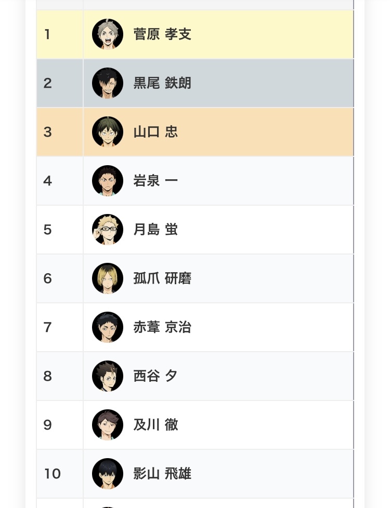
Task: Click rank number 7 cell
Action: pos(59,327)
